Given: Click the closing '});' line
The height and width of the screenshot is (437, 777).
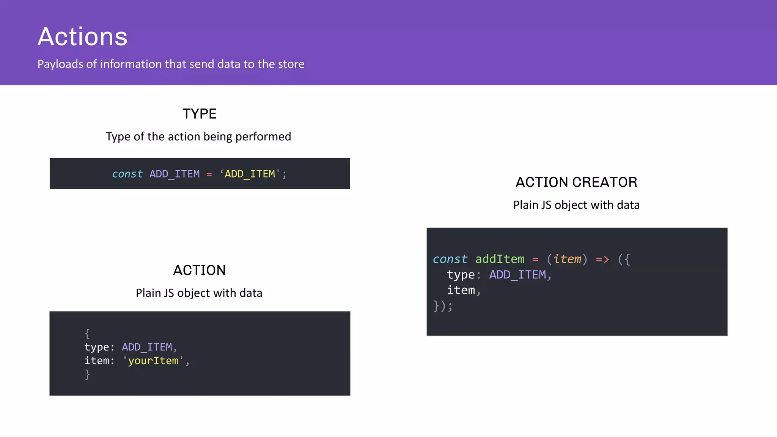Looking at the screenshot, I should [x=443, y=306].
